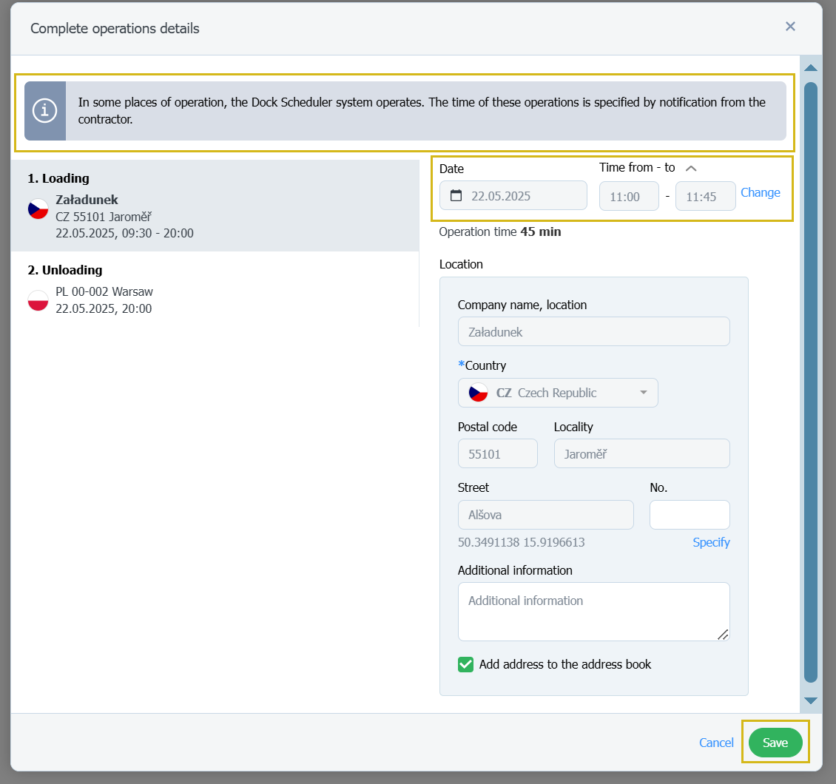Screen dimensions: 836x784
Task: Click the Date field showing 22.05.2025
Action: click(x=513, y=195)
